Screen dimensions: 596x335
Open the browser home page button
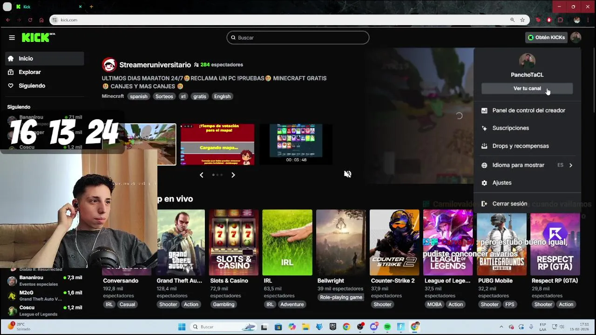pyautogui.click(x=41, y=20)
